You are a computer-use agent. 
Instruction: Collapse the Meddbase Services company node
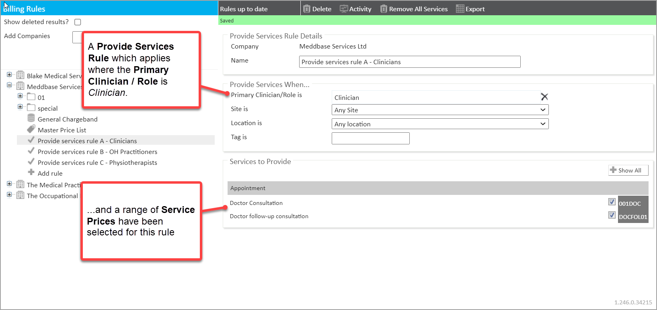pyautogui.click(x=9, y=85)
